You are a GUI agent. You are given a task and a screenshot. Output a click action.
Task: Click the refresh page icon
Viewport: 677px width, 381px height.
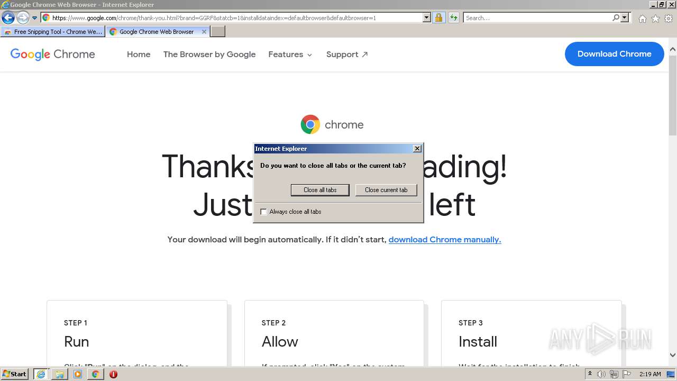[x=453, y=18]
